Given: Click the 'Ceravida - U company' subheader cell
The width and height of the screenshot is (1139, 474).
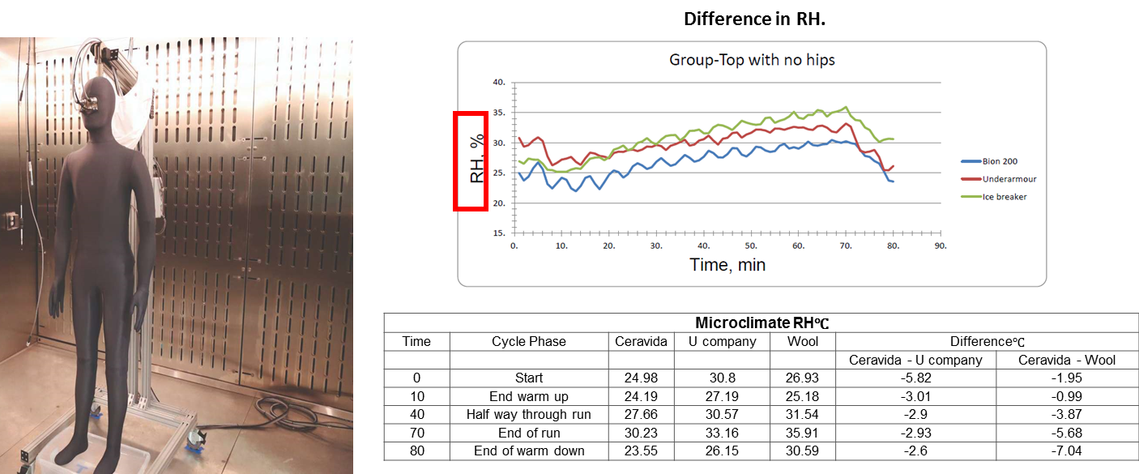Looking at the screenshot, I should pos(915,360).
